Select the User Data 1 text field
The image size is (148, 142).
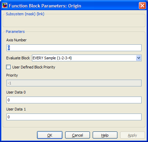pyautogui.click(x=74, y=117)
